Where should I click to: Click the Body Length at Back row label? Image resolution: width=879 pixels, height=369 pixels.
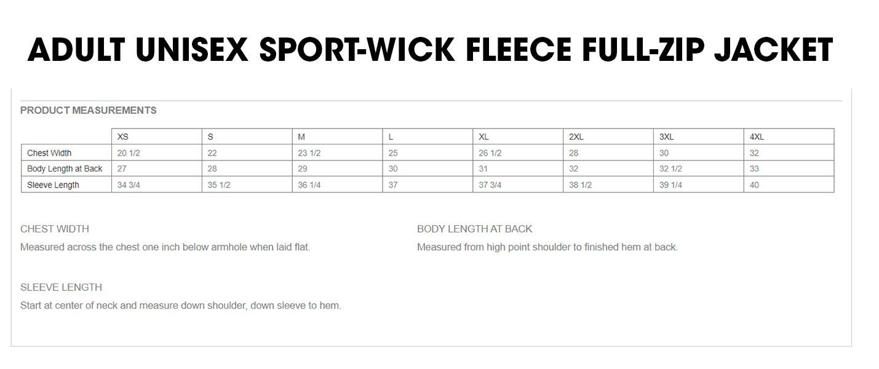tap(65, 169)
